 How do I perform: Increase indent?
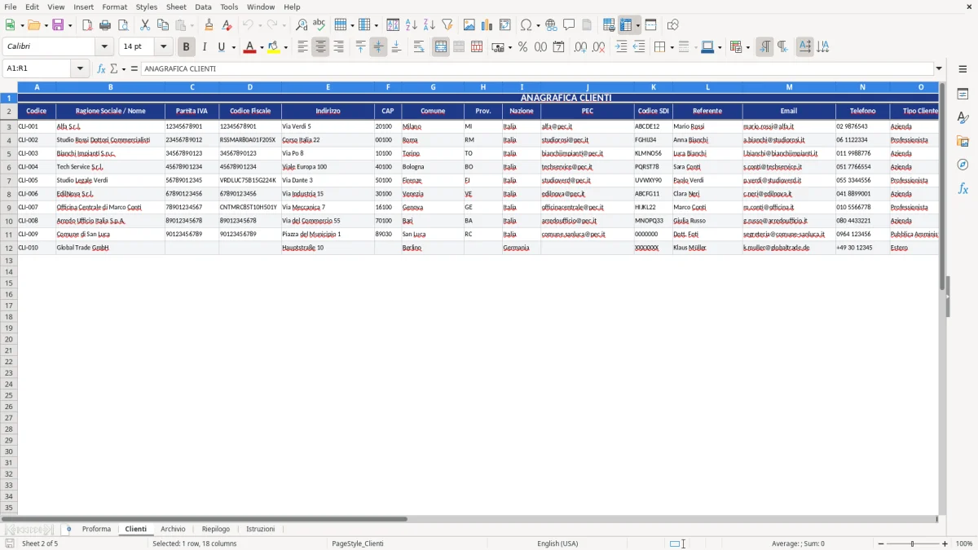point(621,47)
